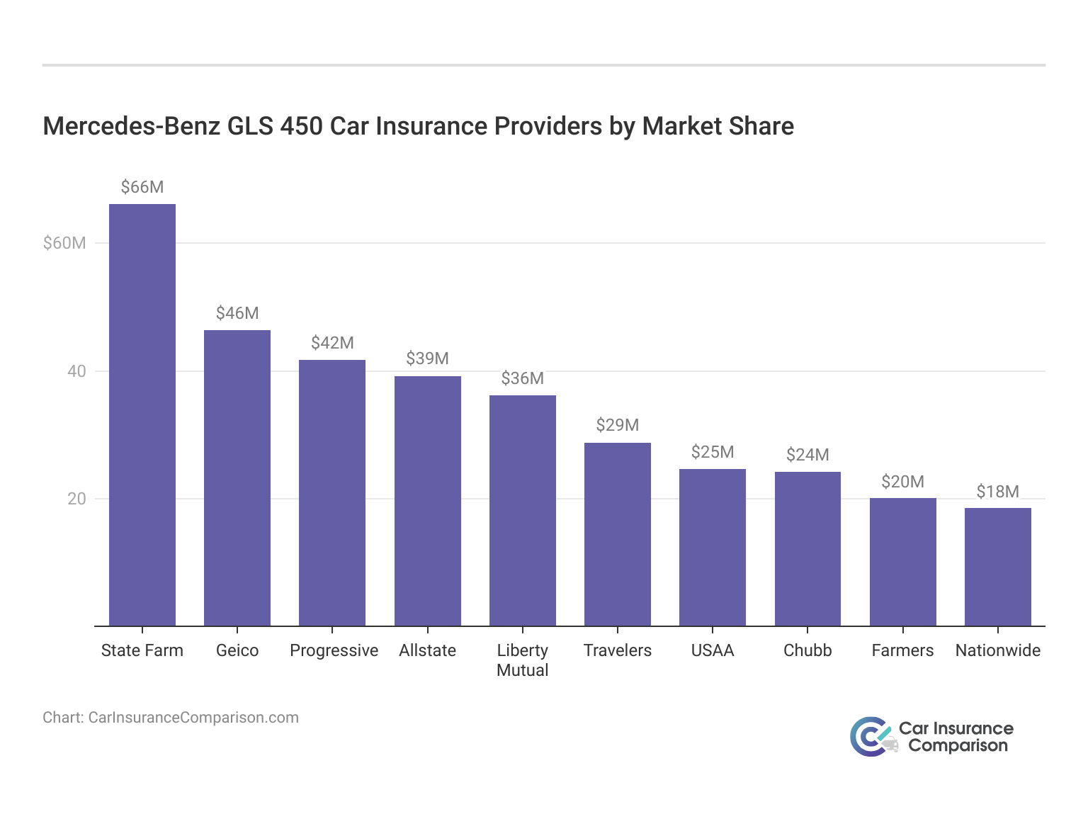This screenshot has width=1088, height=836.
Task: Click the Progressive bar
Action: [332, 493]
